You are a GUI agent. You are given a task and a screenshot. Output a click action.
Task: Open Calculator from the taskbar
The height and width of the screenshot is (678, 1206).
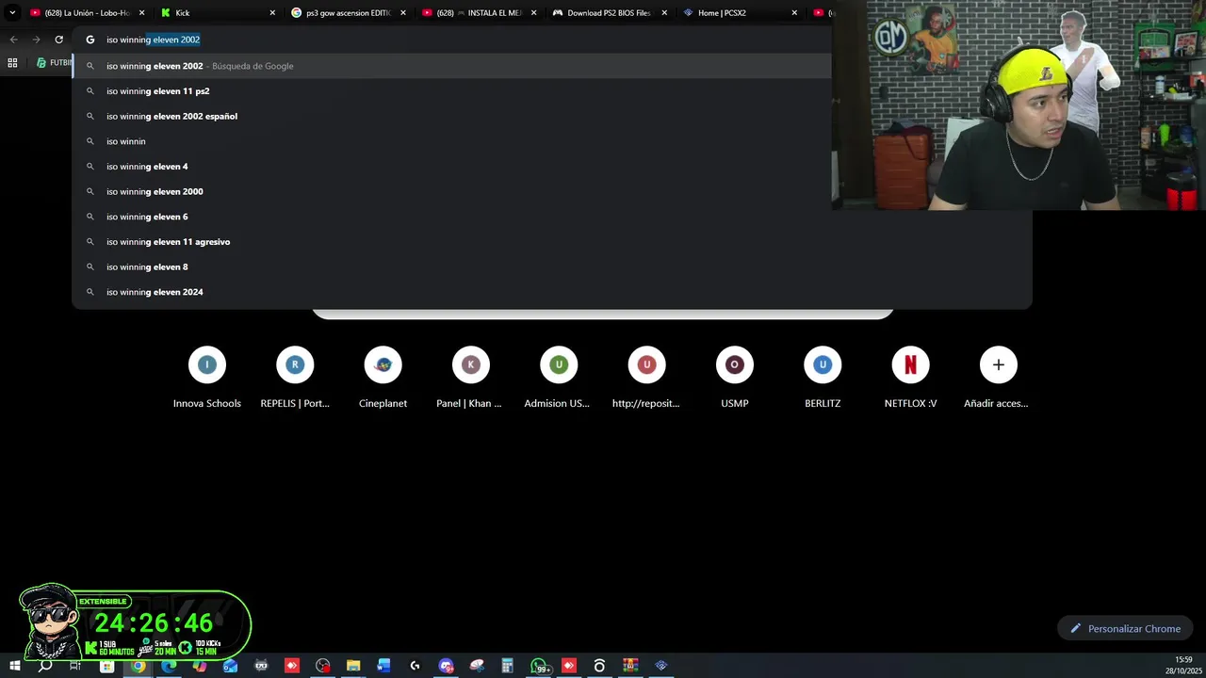click(507, 666)
